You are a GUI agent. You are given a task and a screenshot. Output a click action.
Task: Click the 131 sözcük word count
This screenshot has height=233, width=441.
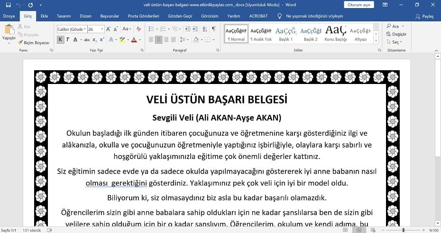pos(32,230)
